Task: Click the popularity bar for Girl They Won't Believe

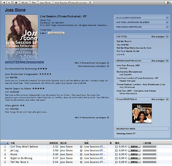Action: pyautogui.click(x=149, y=147)
